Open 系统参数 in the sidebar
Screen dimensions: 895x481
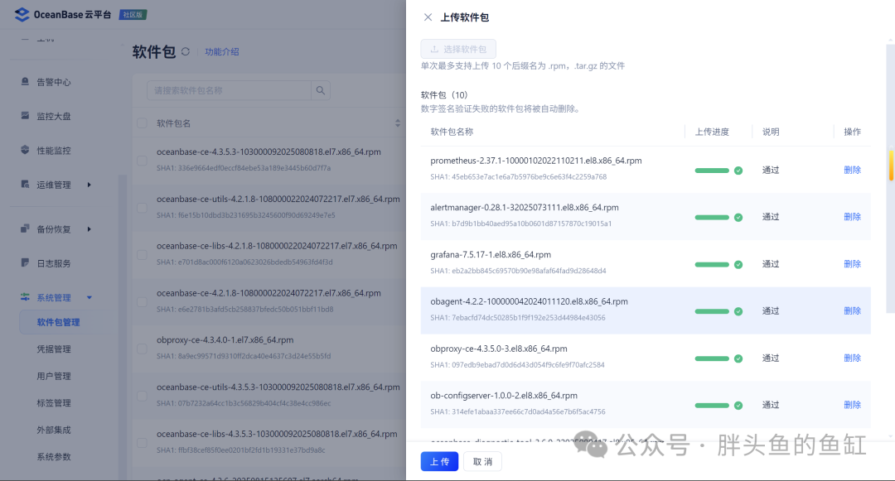(x=54, y=456)
